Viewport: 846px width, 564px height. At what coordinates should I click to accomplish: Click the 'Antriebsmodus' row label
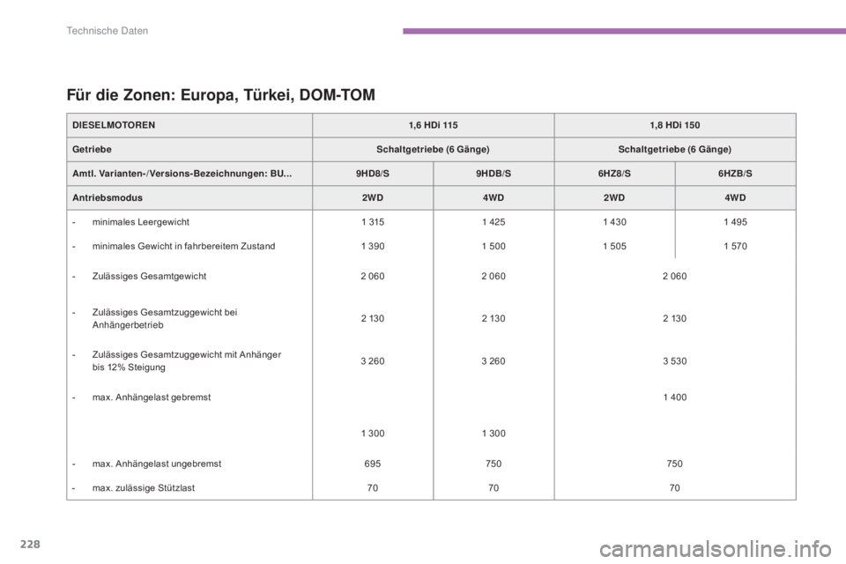tap(108, 197)
